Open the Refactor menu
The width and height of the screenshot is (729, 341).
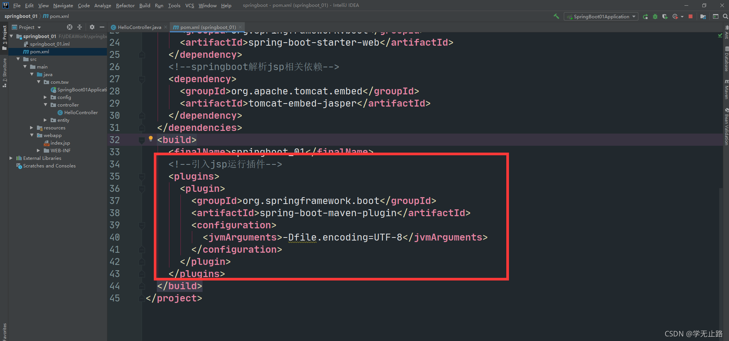125,5
